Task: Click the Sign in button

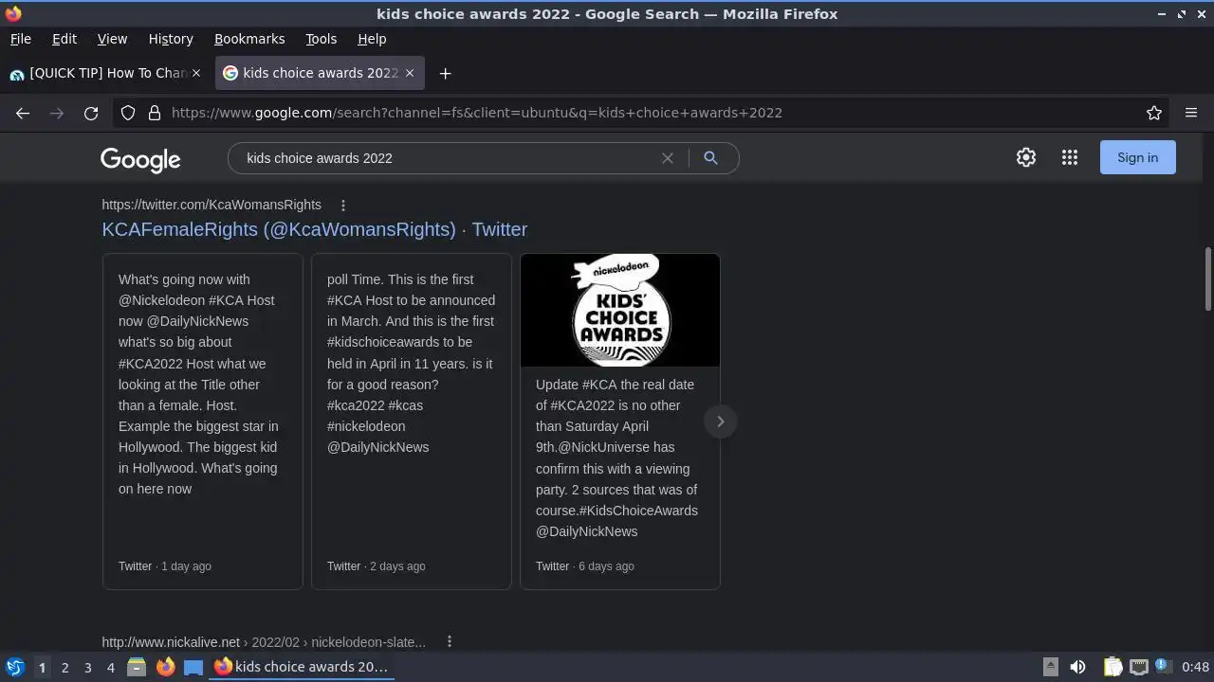Action: 1137,157
